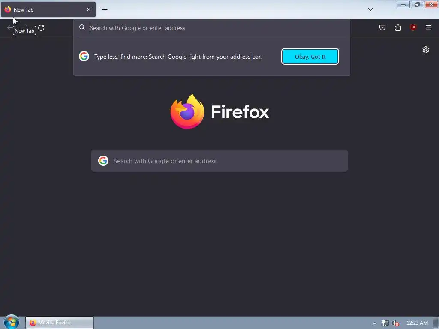The height and width of the screenshot is (329, 439).
Task: Restore down the Firefox window
Action: click(417, 5)
